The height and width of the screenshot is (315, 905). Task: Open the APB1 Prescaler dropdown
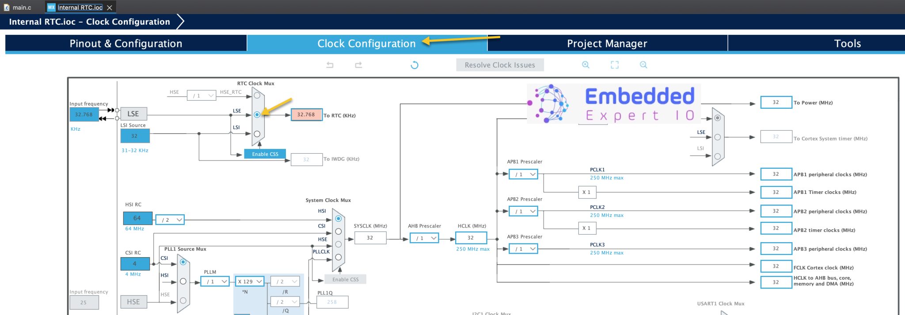pyautogui.click(x=524, y=175)
